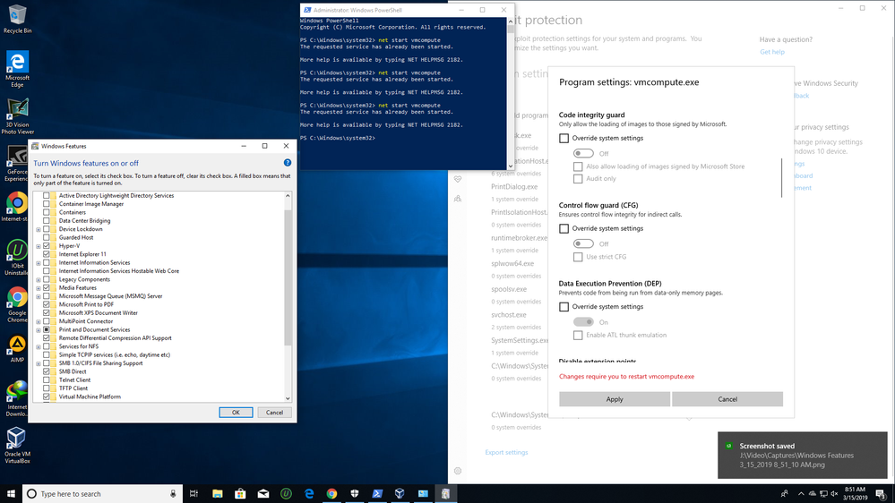Open Chrome from the taskbar
The width and height of the screenshot is (895, 503).
tap(331, 494)
